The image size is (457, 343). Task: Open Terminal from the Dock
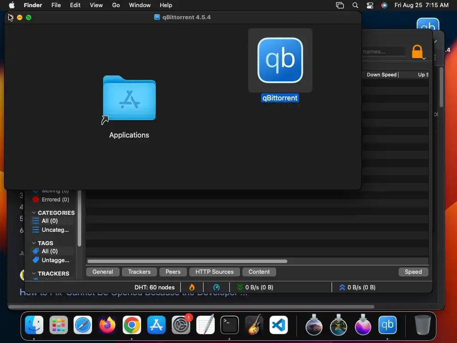[x=229, y=325]
